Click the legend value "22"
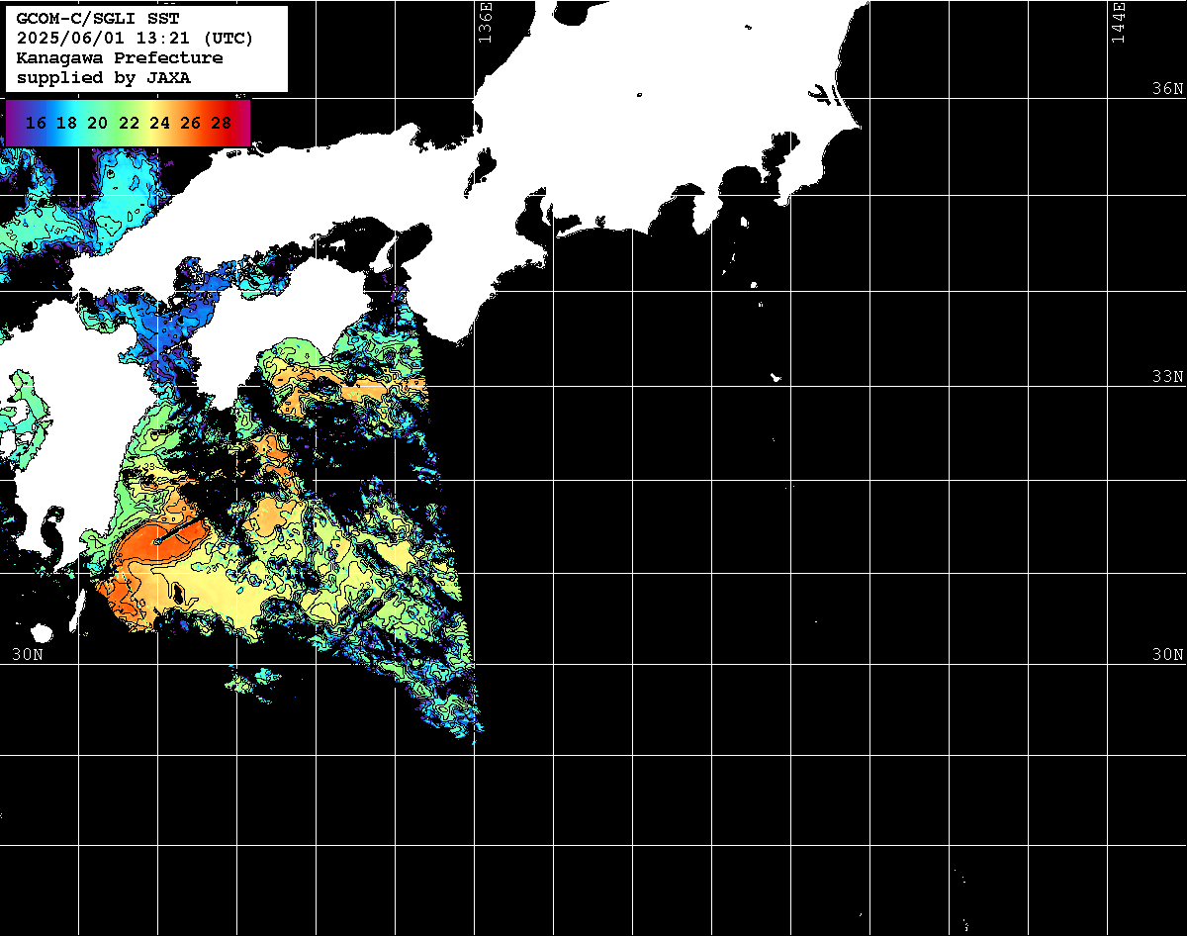This screenshot has width=1187, height=936. pyautogui.click(x=129, y=123)
